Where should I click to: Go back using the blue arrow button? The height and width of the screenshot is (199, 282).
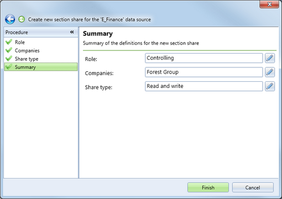click(x=10, y=19)
